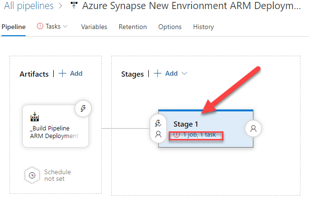Click the continuous deployment trigger lightning icon
The image size is (309, 198).
tap(83, 109)
